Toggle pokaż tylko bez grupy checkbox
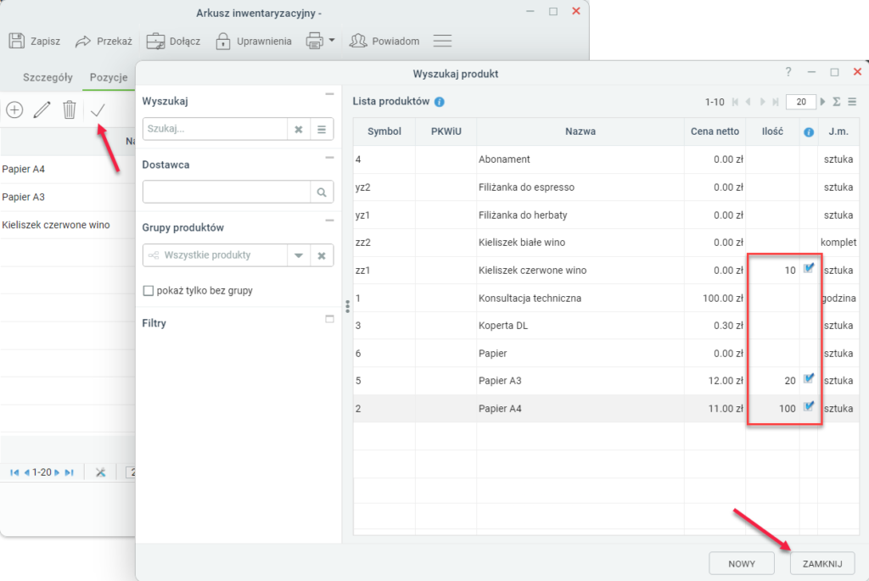 (148, 291)
